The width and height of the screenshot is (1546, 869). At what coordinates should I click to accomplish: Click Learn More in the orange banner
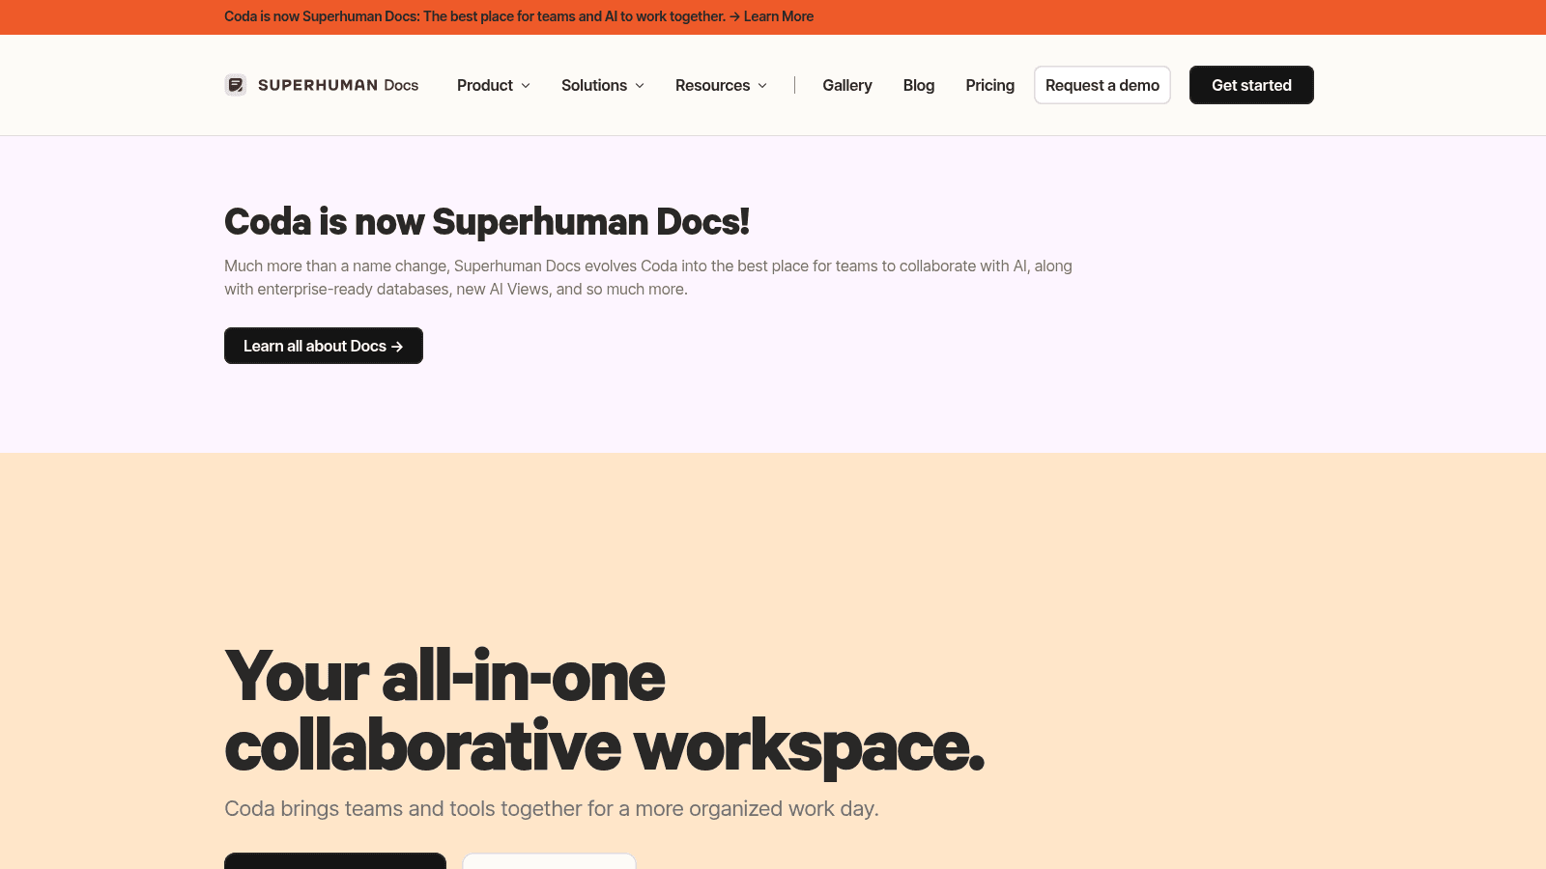[779, 16]
